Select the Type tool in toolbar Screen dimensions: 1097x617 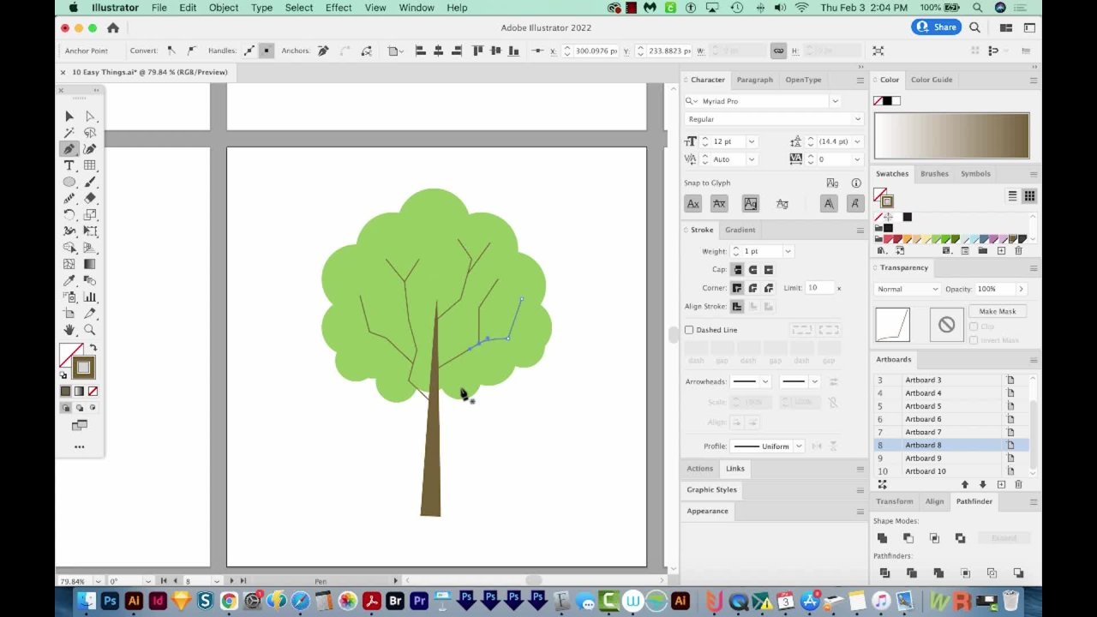point(69,165)
